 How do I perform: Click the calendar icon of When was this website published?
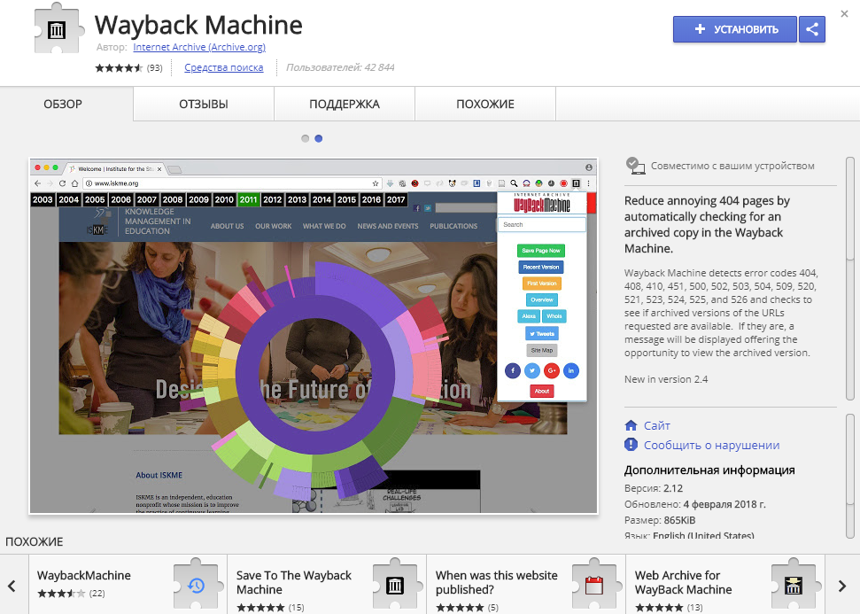pyautogui.click(x=594, y=586)
